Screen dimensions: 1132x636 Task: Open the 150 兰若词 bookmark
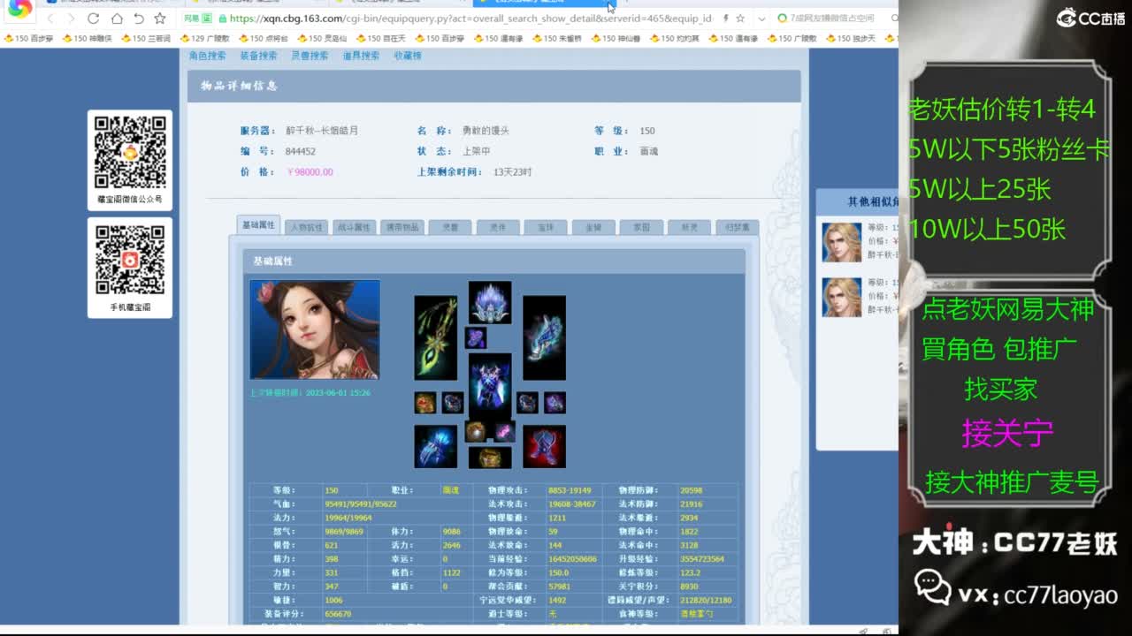click(146, 39)
